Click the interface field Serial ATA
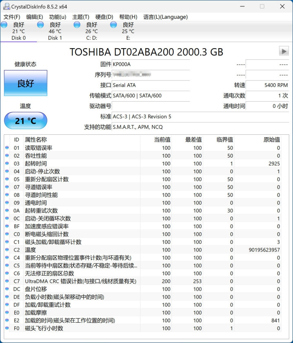 pyautogui.click(x=151, y=85)
